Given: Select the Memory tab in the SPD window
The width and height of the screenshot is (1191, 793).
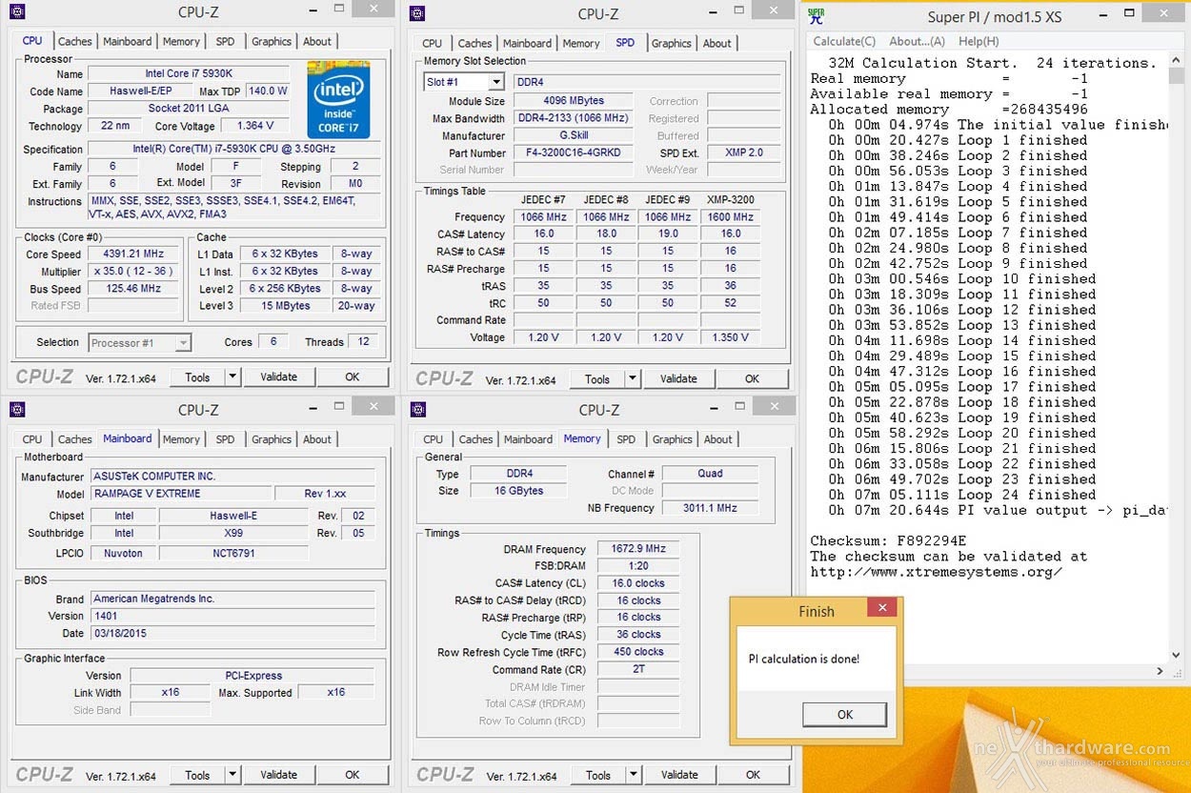Looking at the screenshot, I should coord(581,44).
